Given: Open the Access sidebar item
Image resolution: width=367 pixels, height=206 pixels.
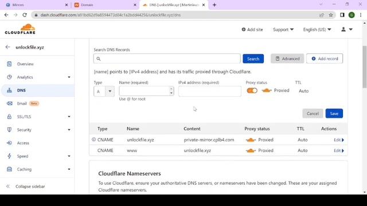Looking at the screenshot, I should 23,143.
